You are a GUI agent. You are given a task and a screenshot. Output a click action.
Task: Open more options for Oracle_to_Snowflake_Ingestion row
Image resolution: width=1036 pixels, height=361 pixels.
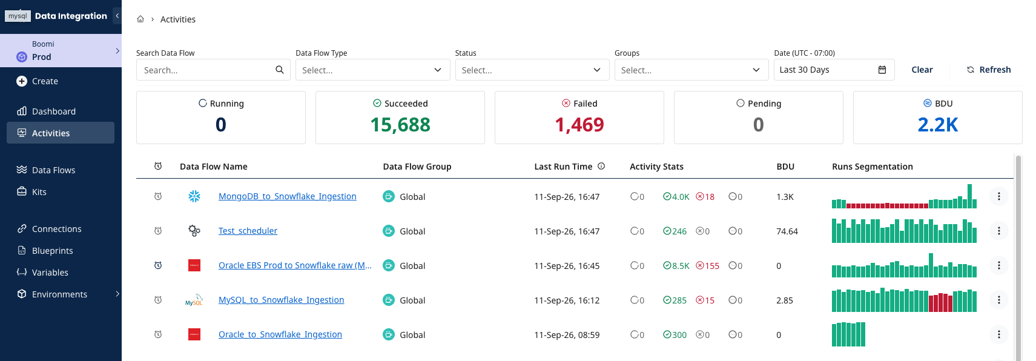[x=998, y=334]
